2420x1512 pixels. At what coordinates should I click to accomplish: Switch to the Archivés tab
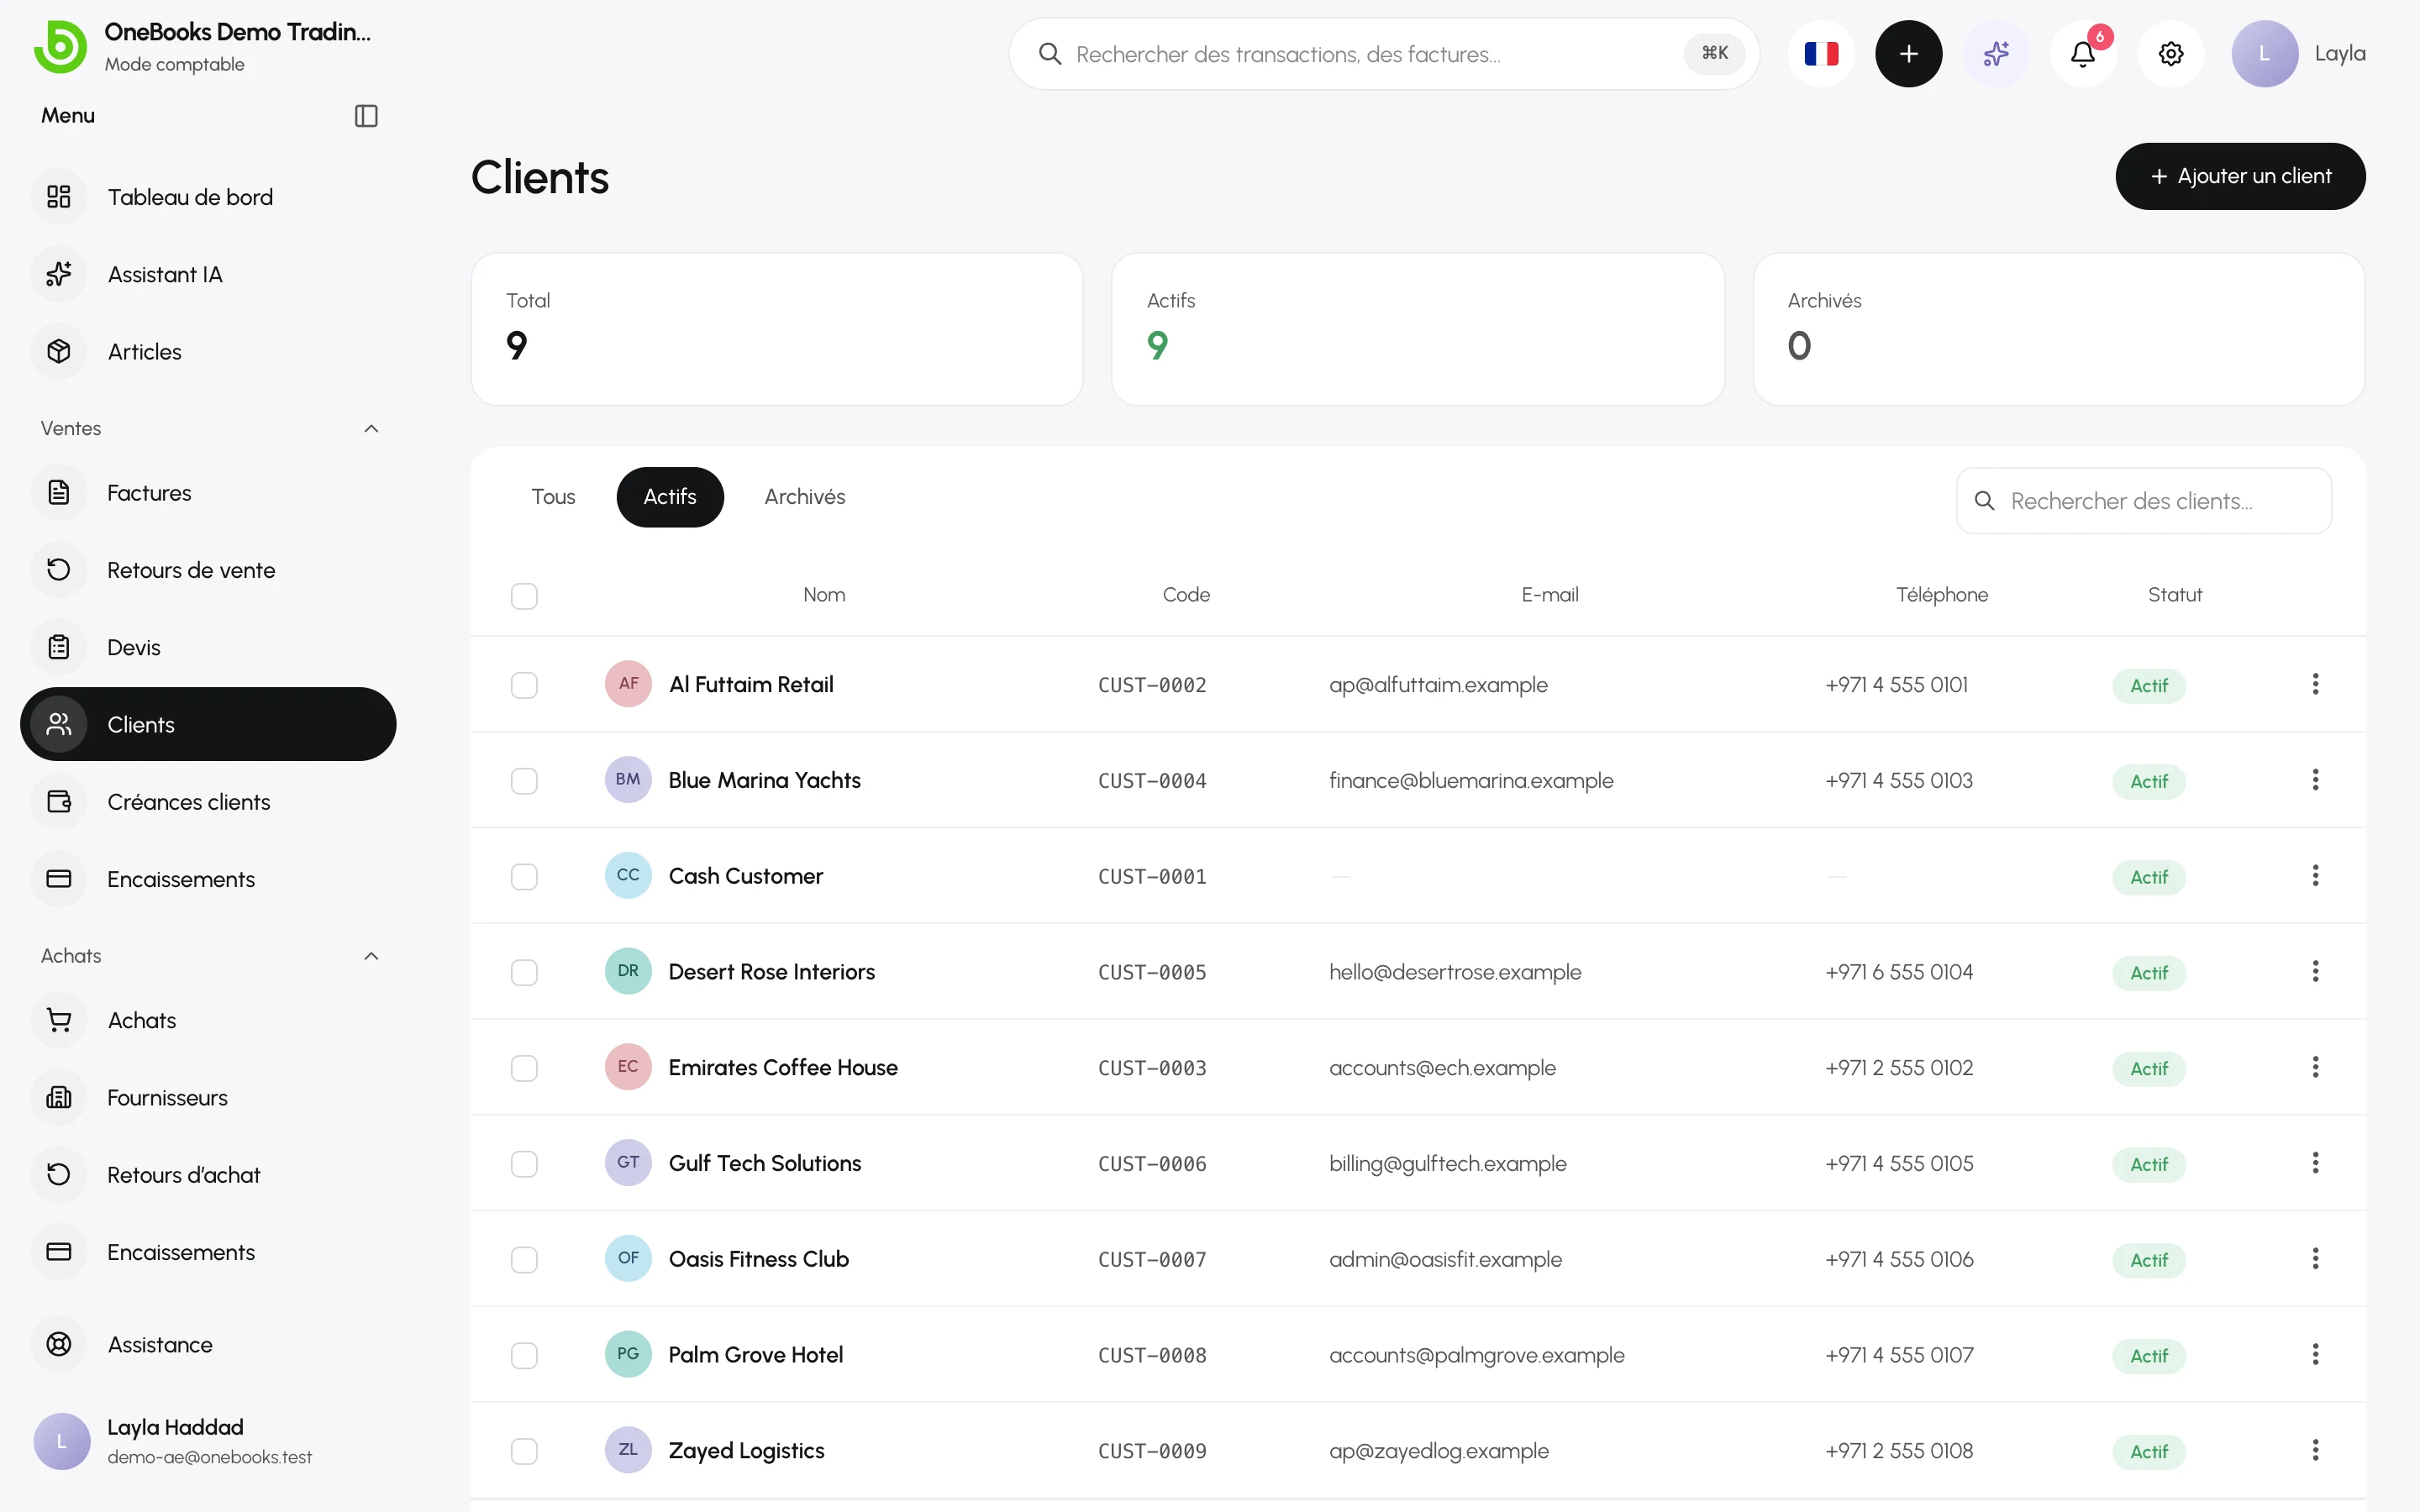coord(805,497)
